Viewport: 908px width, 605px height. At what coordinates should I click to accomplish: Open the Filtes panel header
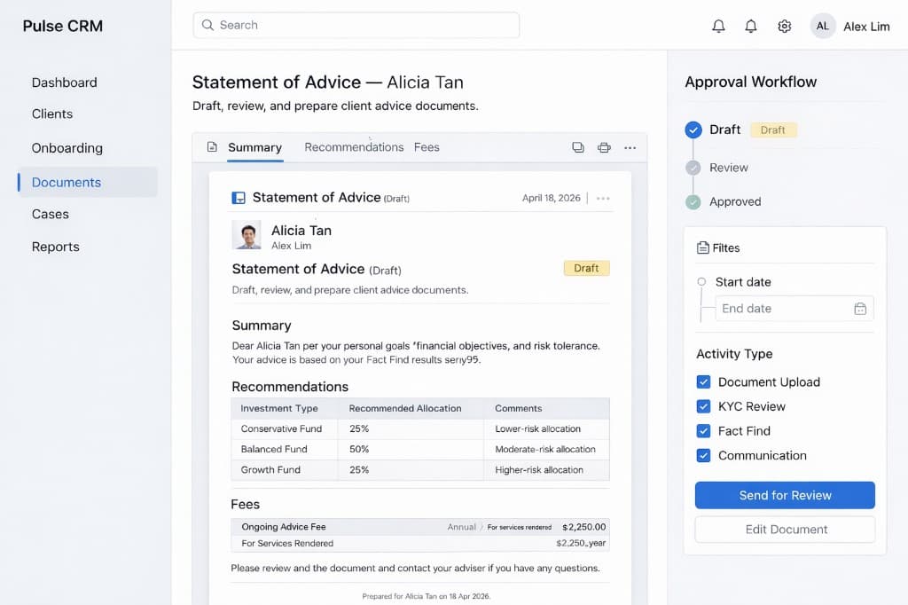[717, 247]
